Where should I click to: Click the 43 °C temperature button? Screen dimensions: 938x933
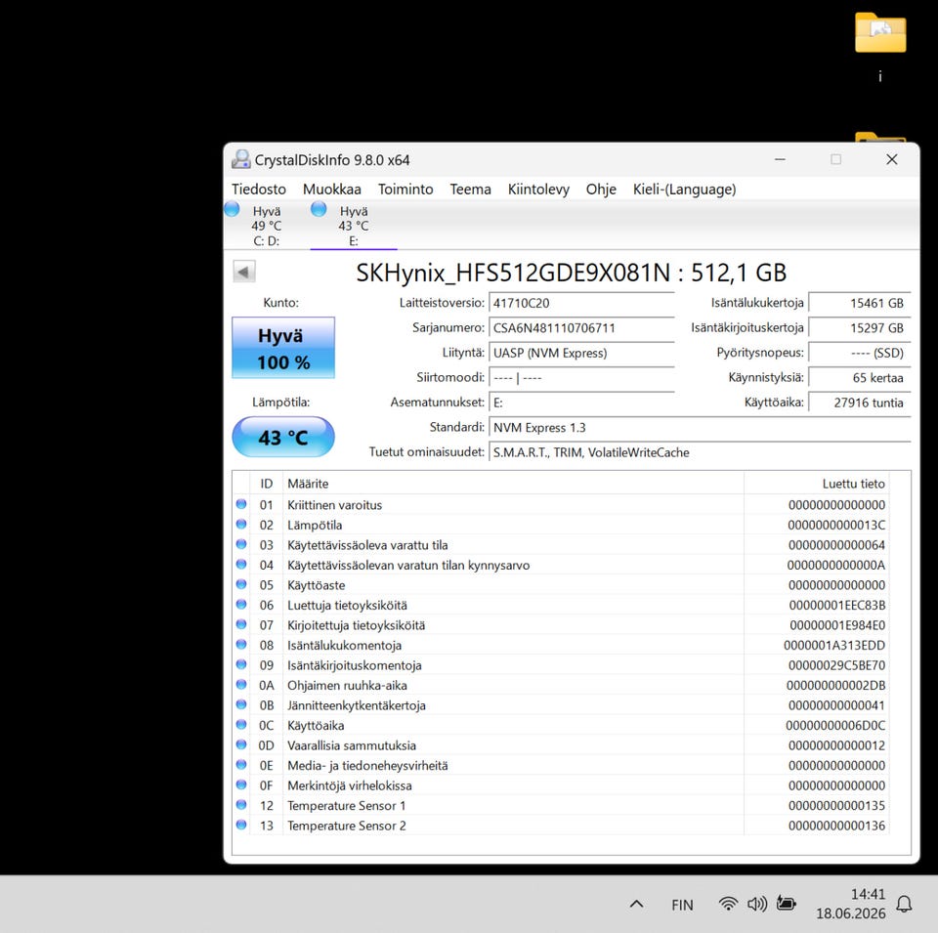click(283, 438)
